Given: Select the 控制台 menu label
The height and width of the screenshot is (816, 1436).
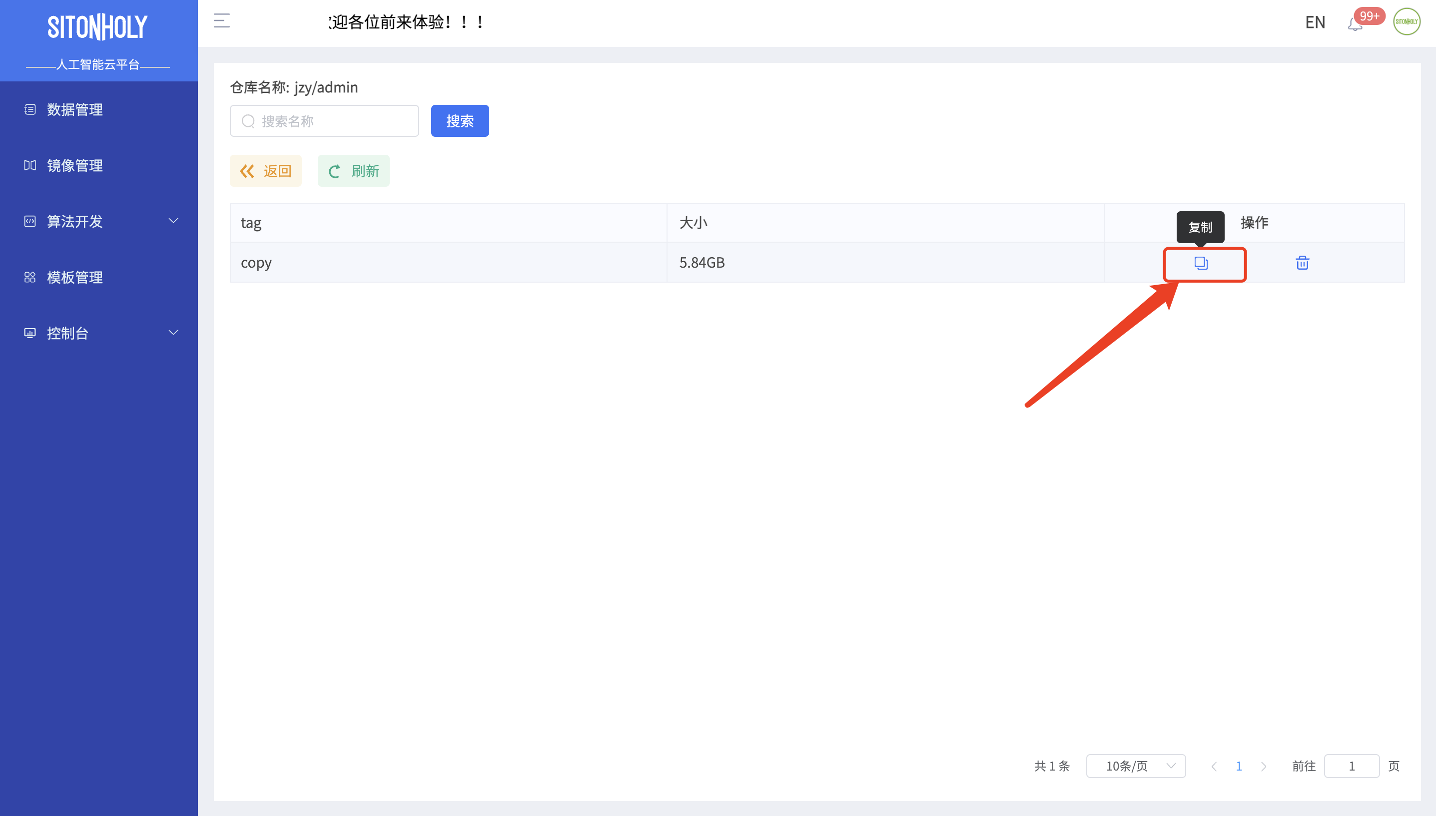Looking at the screenshot, I should (68, 334).
